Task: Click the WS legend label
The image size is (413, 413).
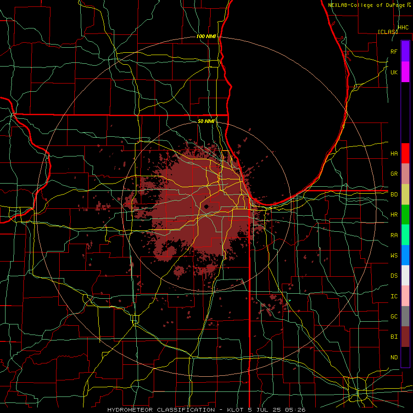Action: 394,256
